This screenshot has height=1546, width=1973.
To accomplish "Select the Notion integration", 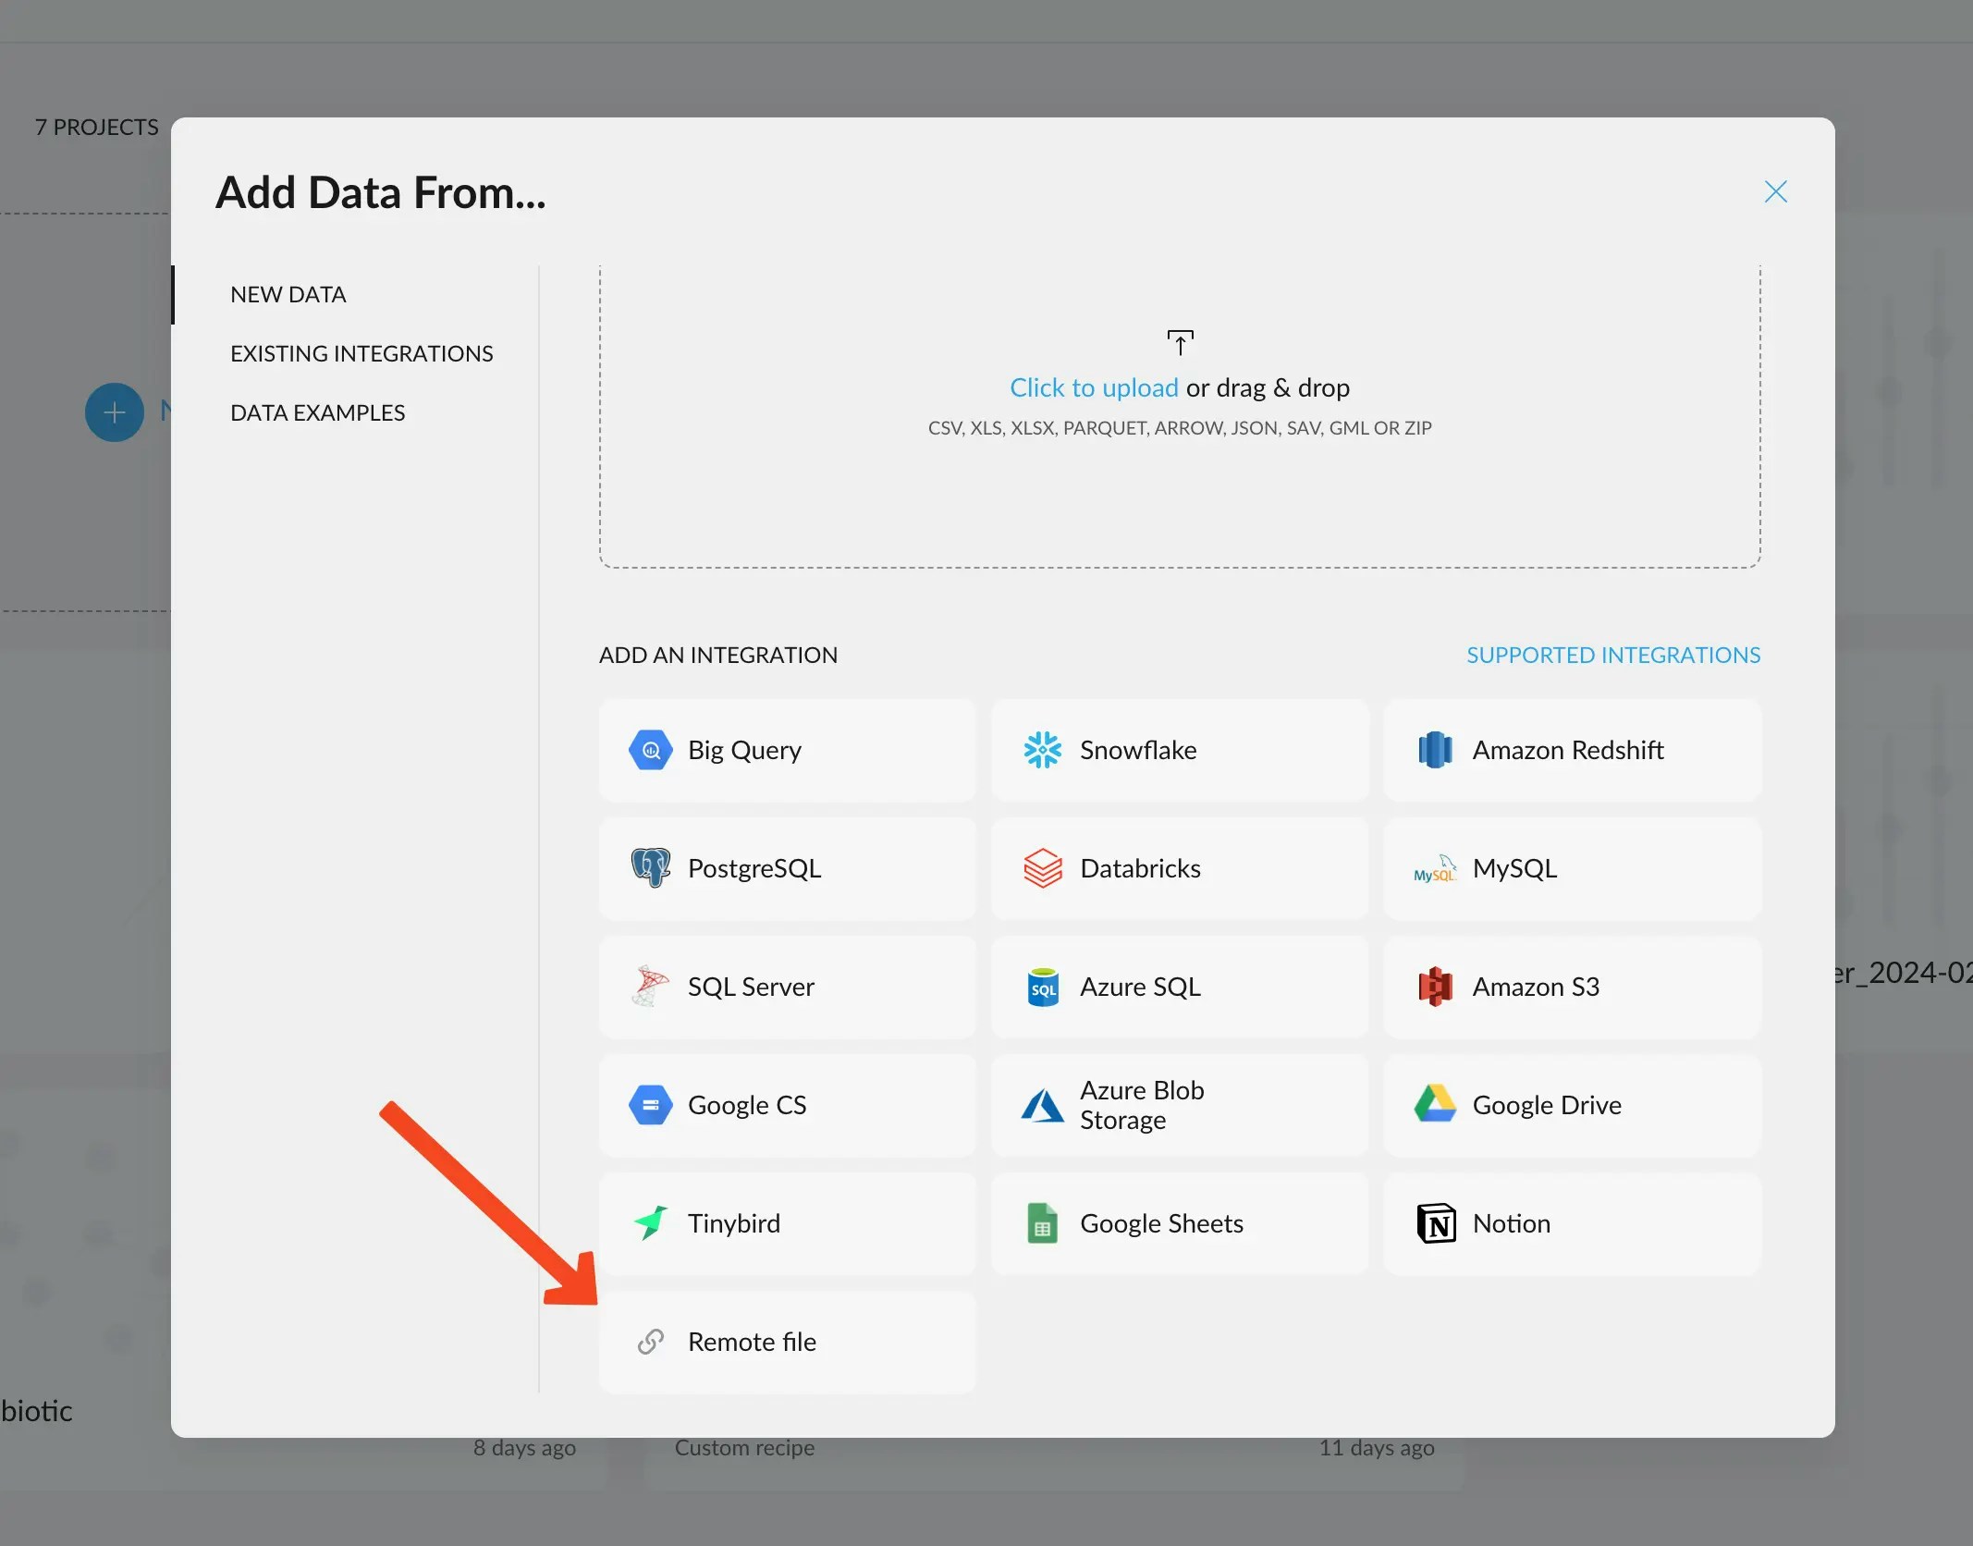I will 1571,1223.
